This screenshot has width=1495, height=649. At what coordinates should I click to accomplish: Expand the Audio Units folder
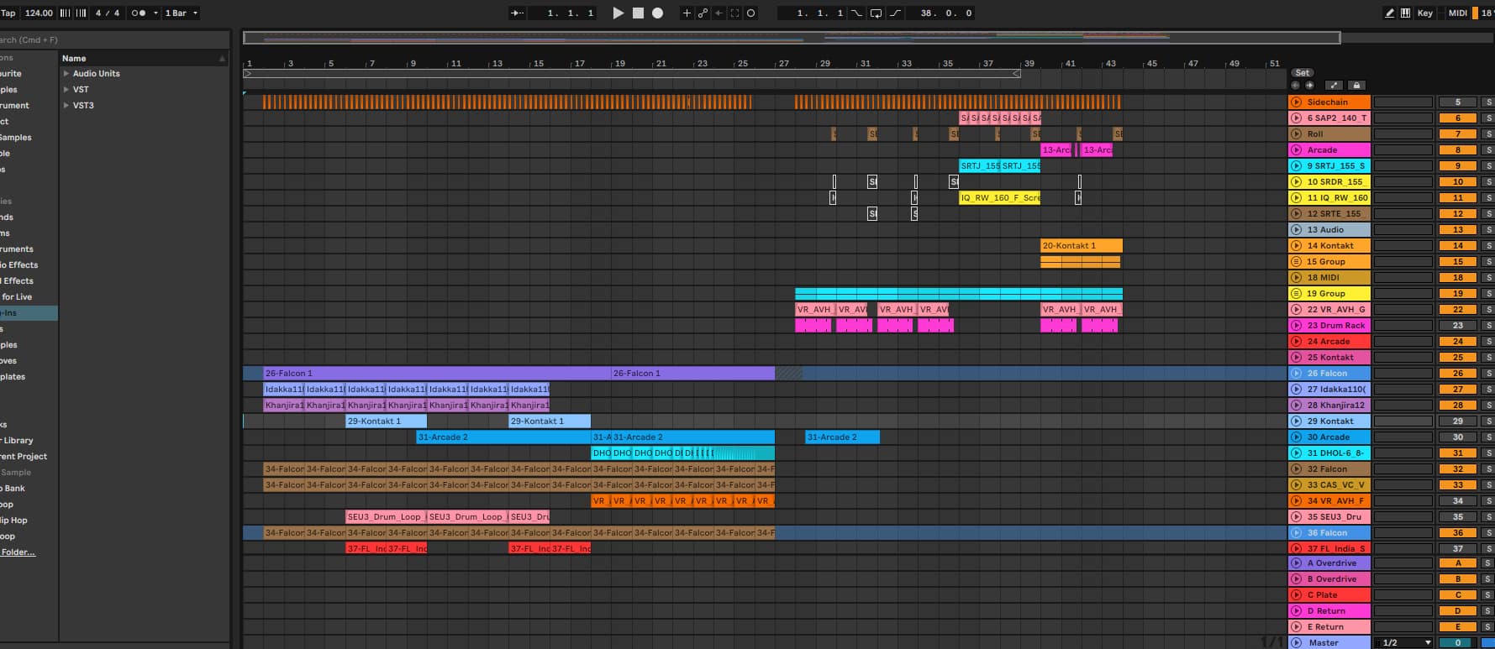click(66, 74)
